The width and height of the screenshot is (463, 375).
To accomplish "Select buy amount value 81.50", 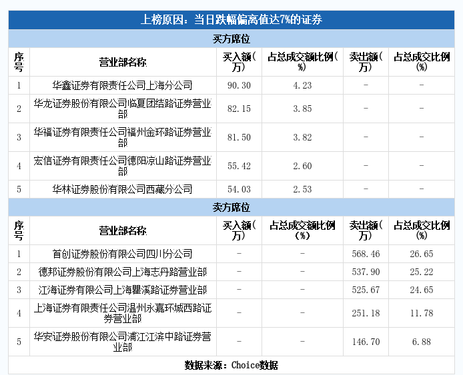I will tap(239, 137).
